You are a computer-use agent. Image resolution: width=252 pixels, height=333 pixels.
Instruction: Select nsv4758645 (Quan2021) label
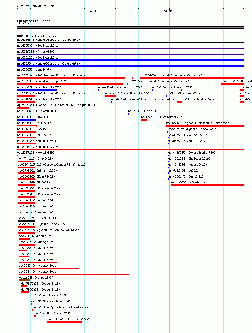(x=186, y=176)
